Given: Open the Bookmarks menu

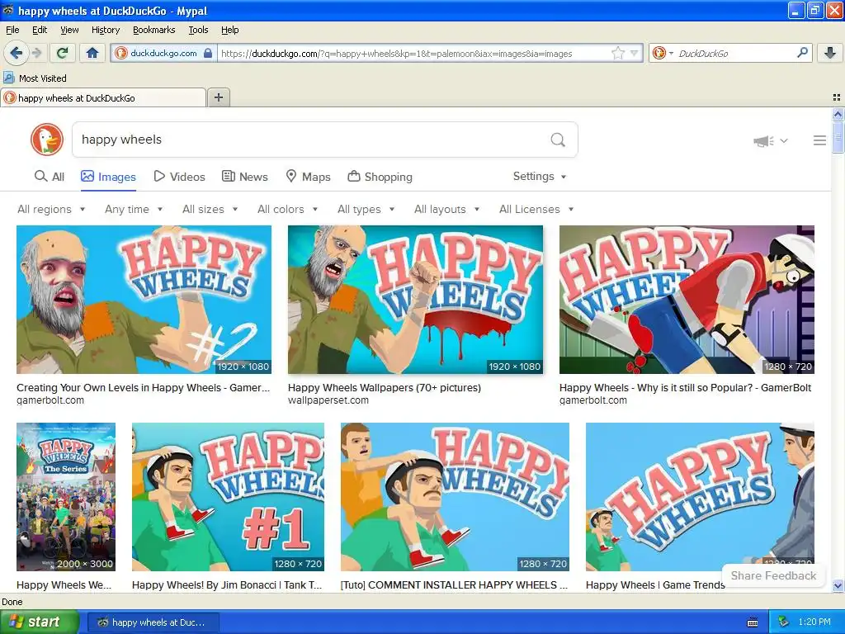Looking at the screenshot, I should (154, 30).
